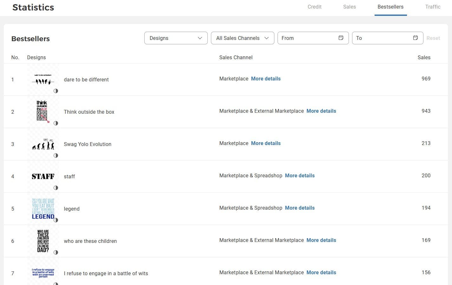This screenshot has height=285, width=452.
Task: Open More details for battle of wits design
Action: click(x=321, y=272)
